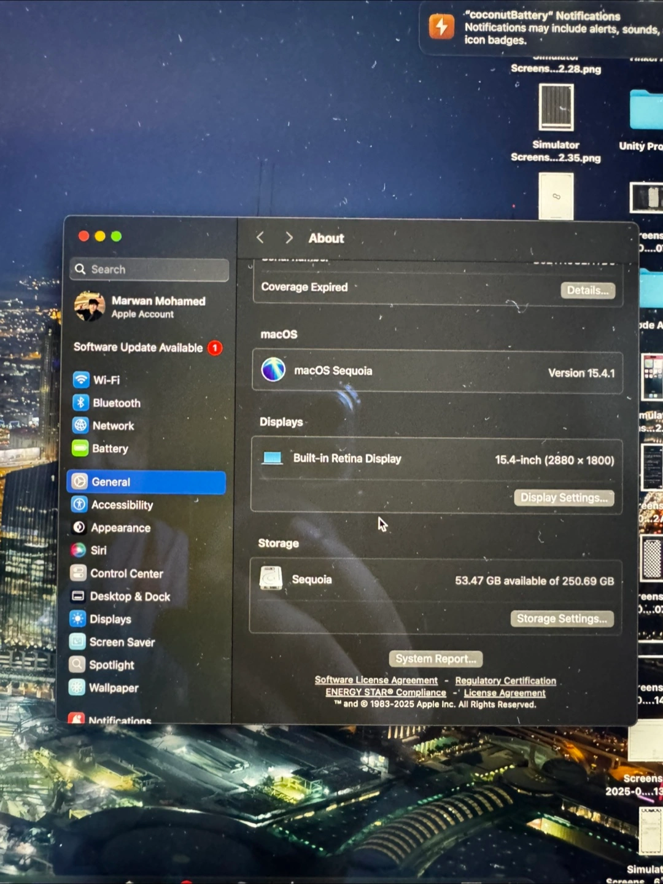Click the yellow minimize window button
This screenshot has height=884, width=663.
click(100, 236)
